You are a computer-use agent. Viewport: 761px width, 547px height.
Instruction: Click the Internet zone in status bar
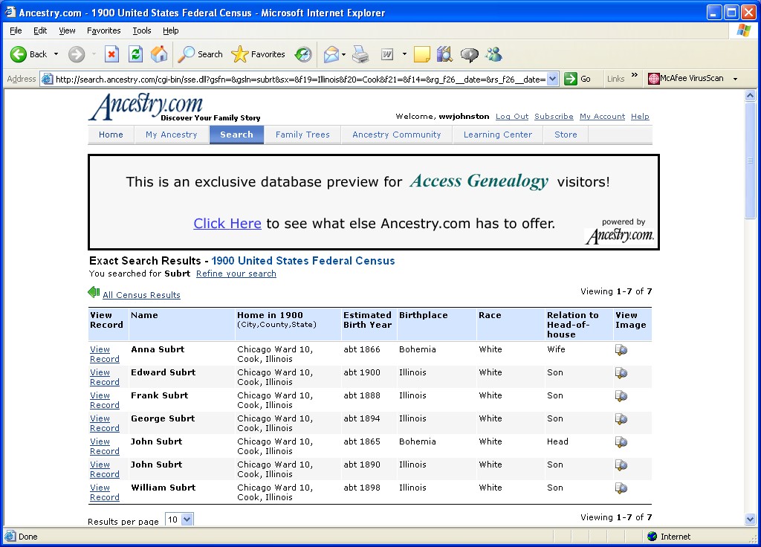tap(669, 537)
